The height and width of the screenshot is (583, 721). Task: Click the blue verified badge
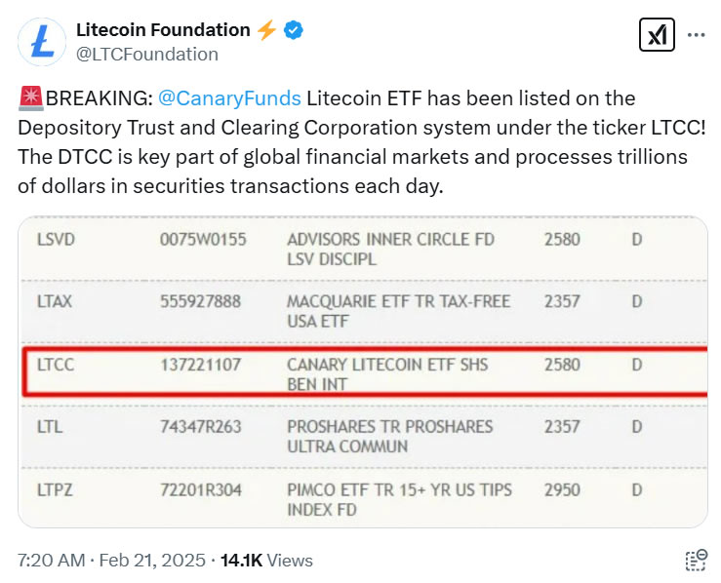[x=293, y=30]
